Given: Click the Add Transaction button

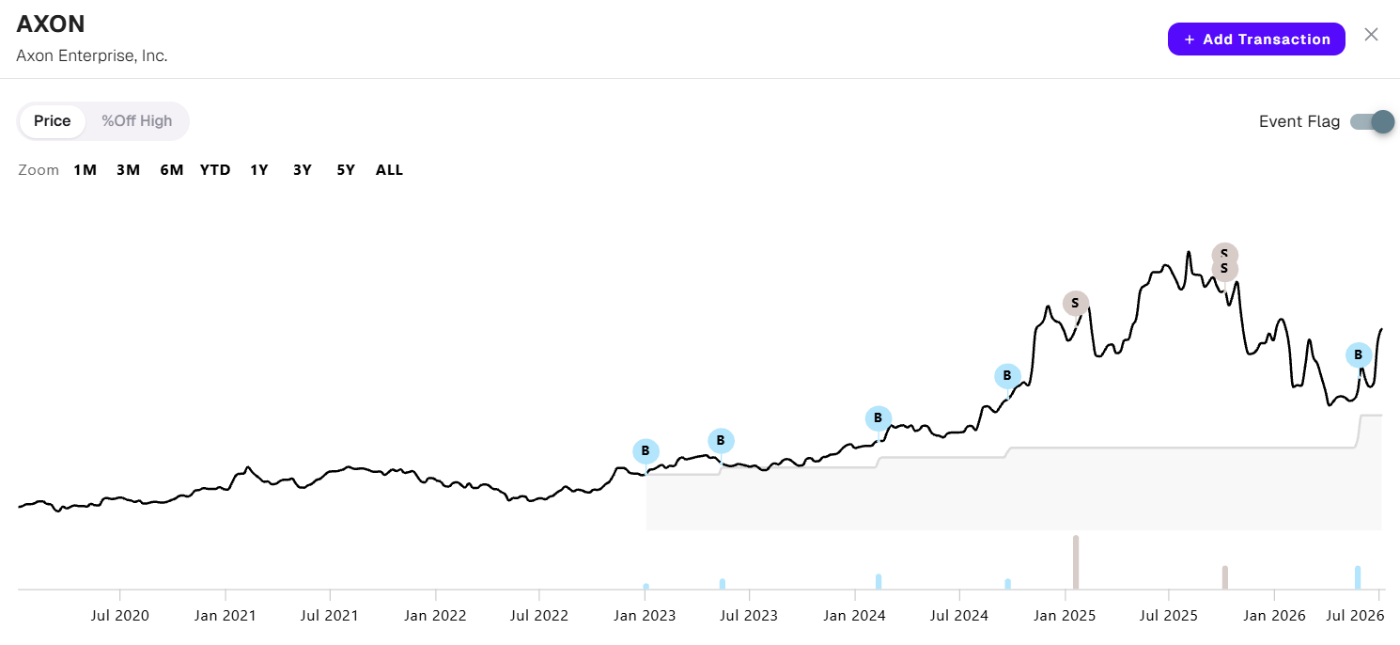Looking at the screenshot, I should (1256, 39).
